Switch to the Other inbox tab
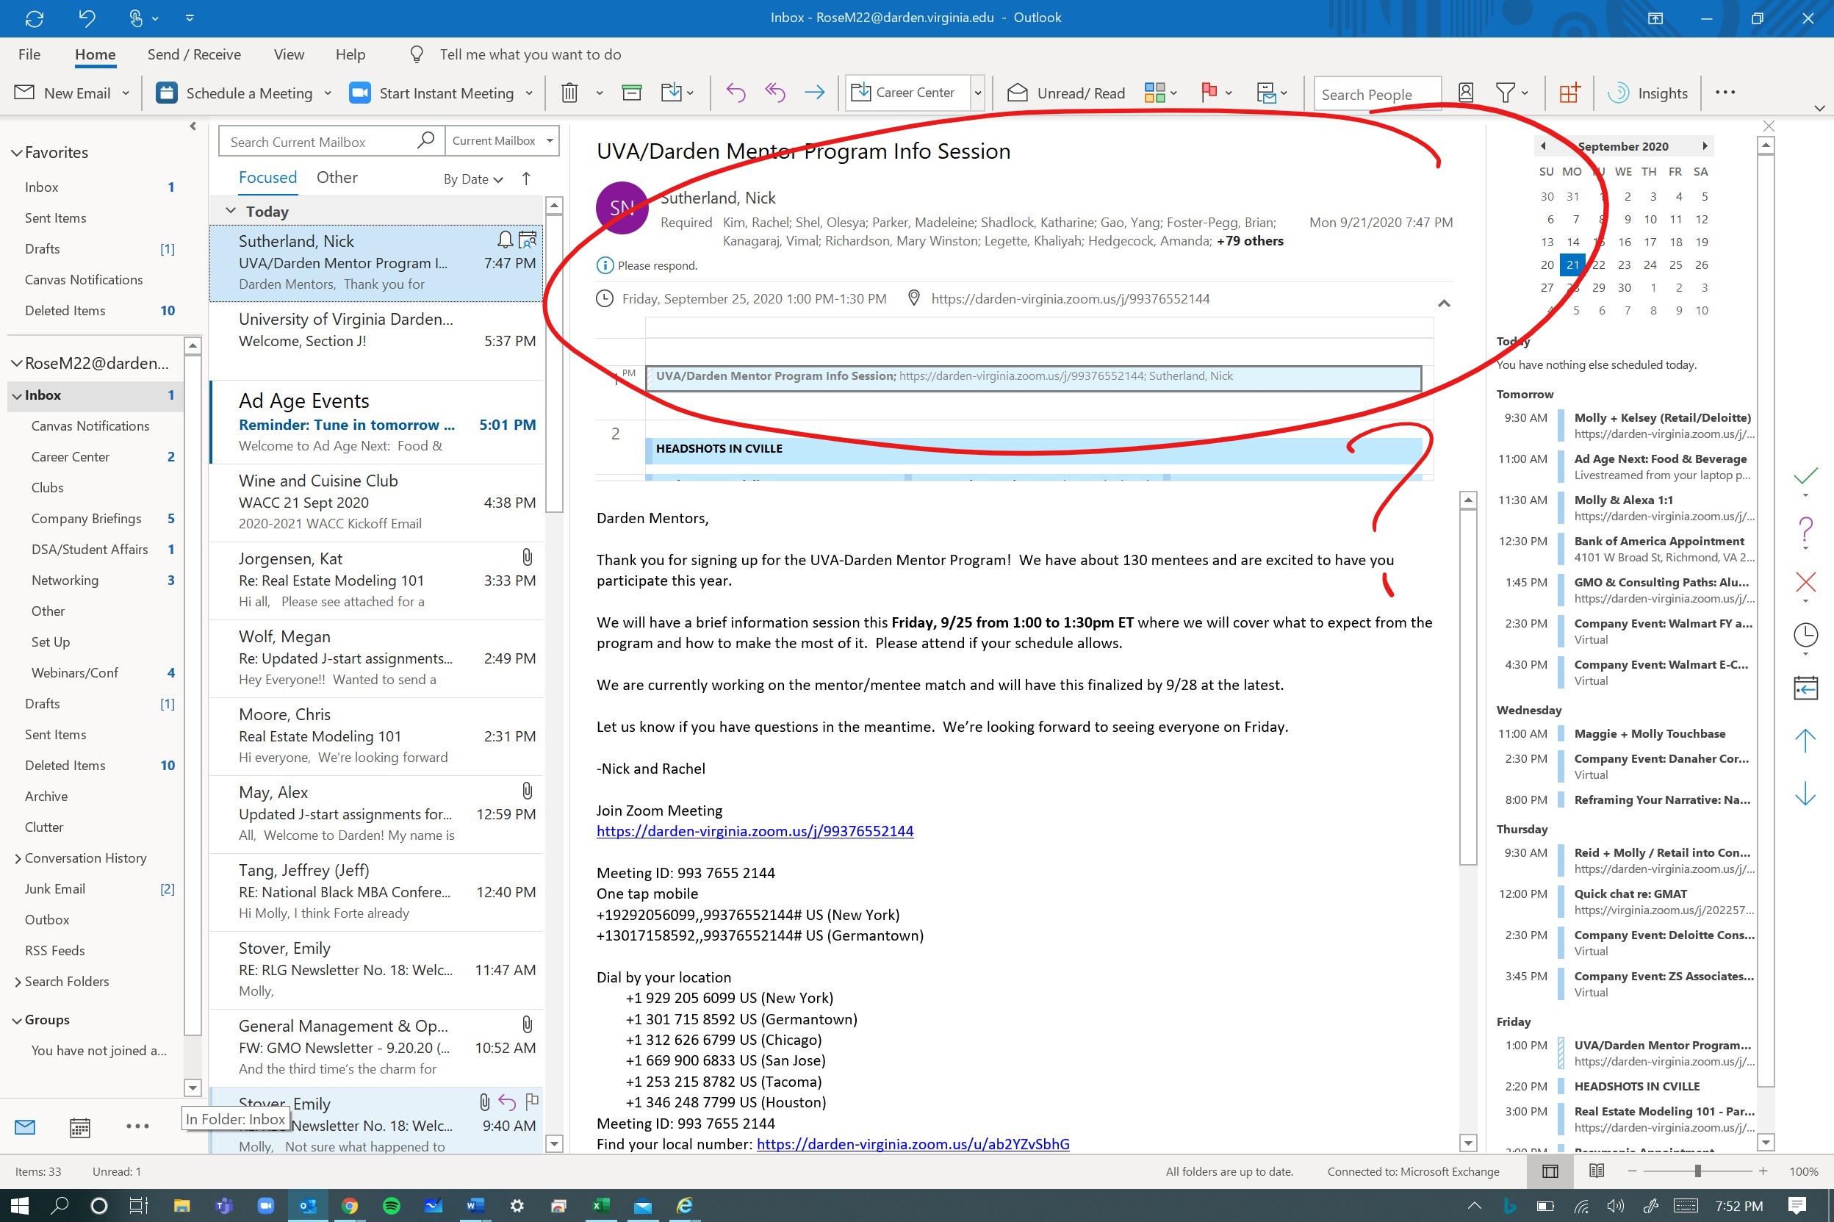Image resolution: width=1834 pixels, height=1222 pixels. (x=337, y=178)
